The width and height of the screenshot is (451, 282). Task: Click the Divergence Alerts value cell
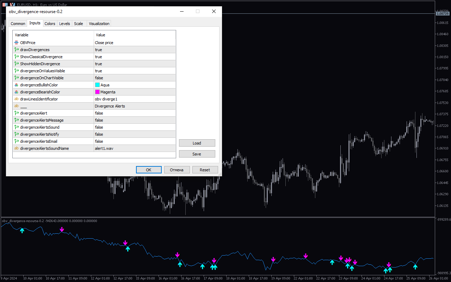pos(135,106)
